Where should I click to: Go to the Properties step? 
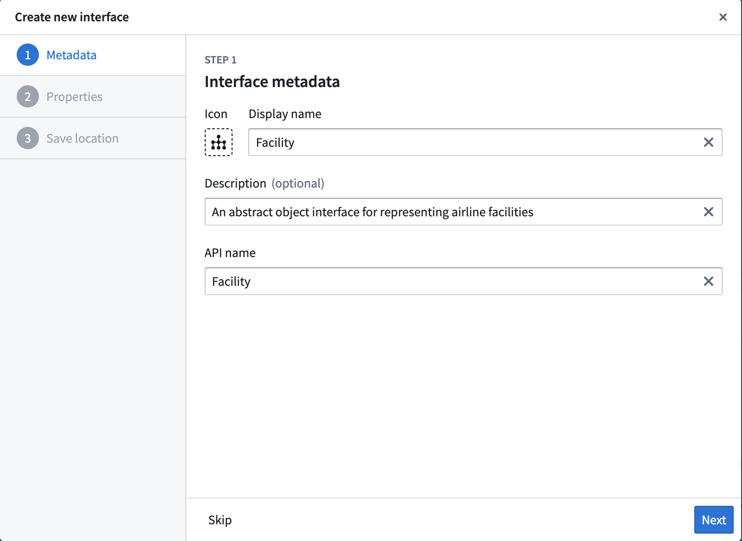pyautogui.click(x=93, y=97)
